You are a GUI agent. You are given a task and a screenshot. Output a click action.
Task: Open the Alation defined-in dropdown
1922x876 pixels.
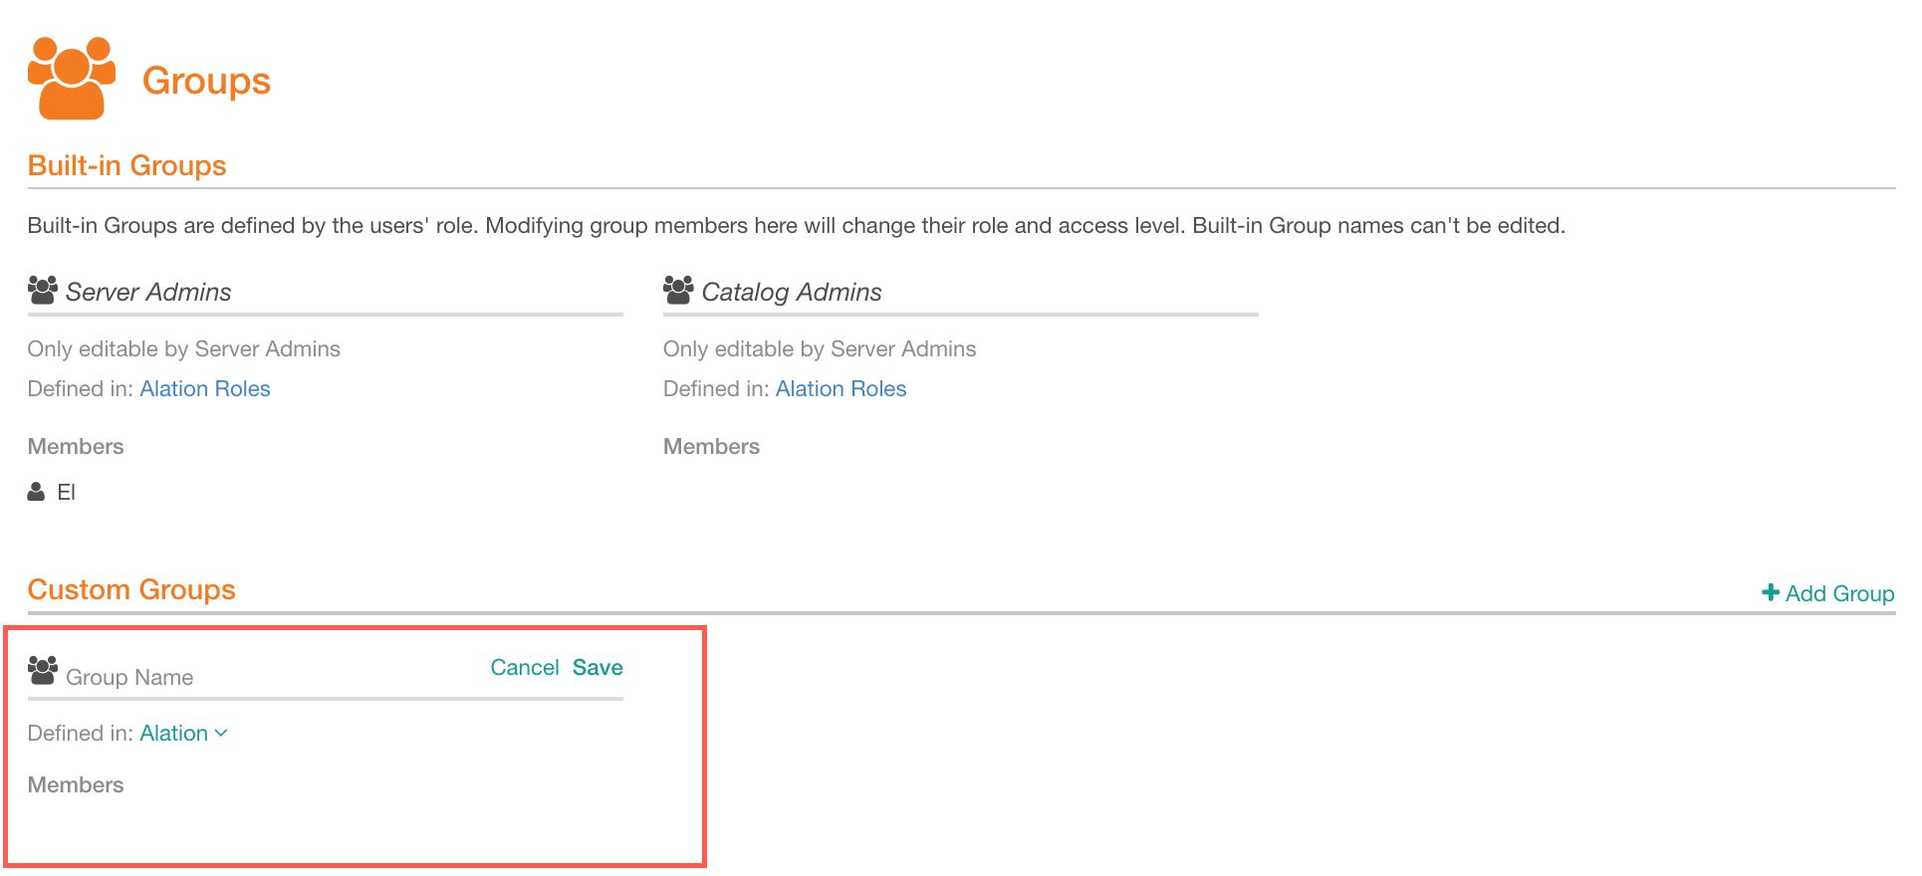(x=183, y=733)
